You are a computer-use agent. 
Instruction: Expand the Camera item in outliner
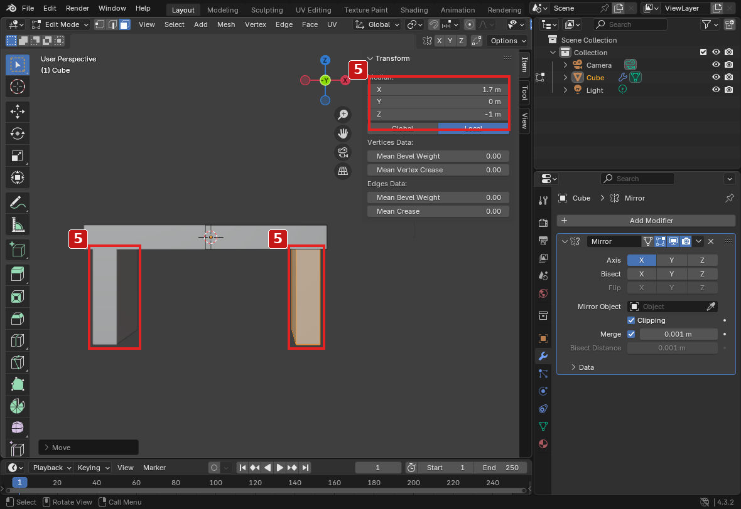pos(565,65)
